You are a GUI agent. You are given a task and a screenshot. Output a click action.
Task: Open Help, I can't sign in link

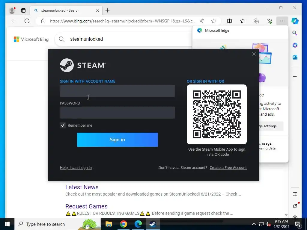pos(76,168)
